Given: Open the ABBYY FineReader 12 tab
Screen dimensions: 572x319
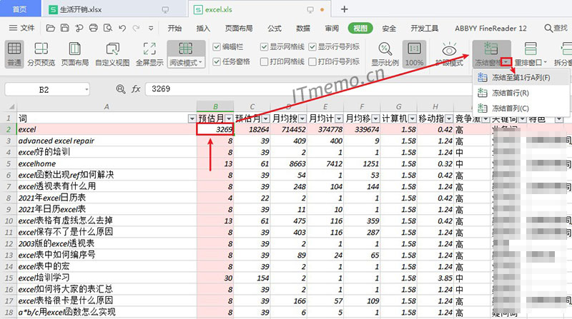Looking at the screenshot, I should click(490, 28).
